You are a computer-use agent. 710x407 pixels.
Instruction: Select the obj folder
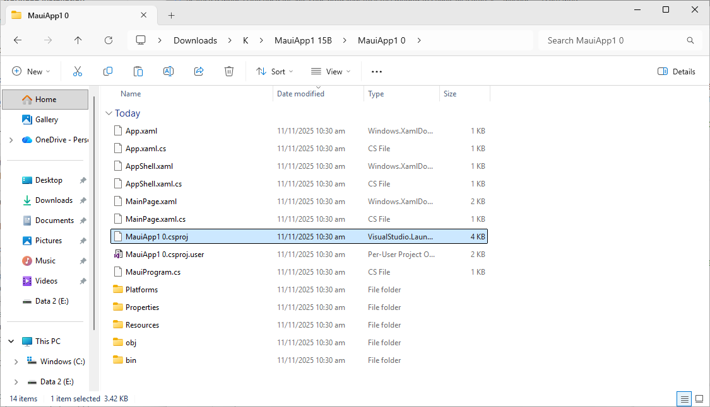[x=299, y=342]
